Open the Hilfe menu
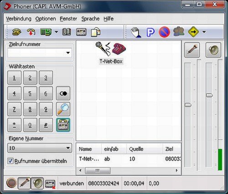Screen dimensions: 228x194 [x=109, y=19]
